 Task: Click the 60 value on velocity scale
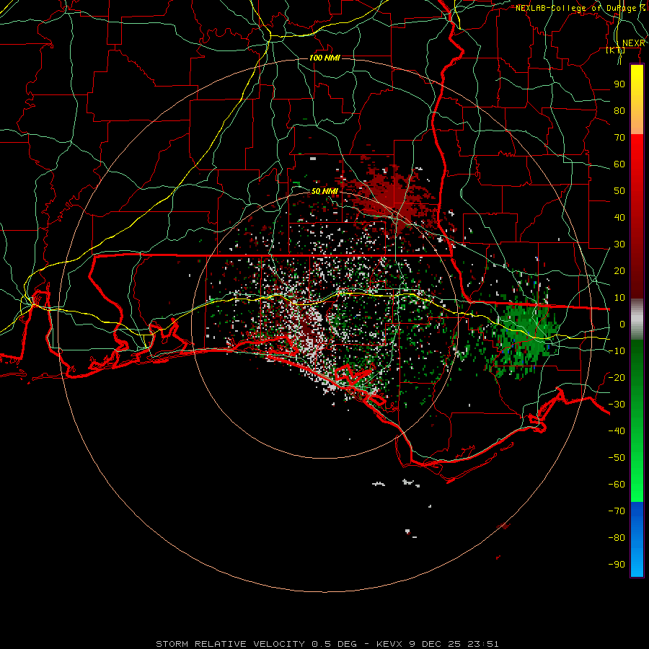(619, 164)
